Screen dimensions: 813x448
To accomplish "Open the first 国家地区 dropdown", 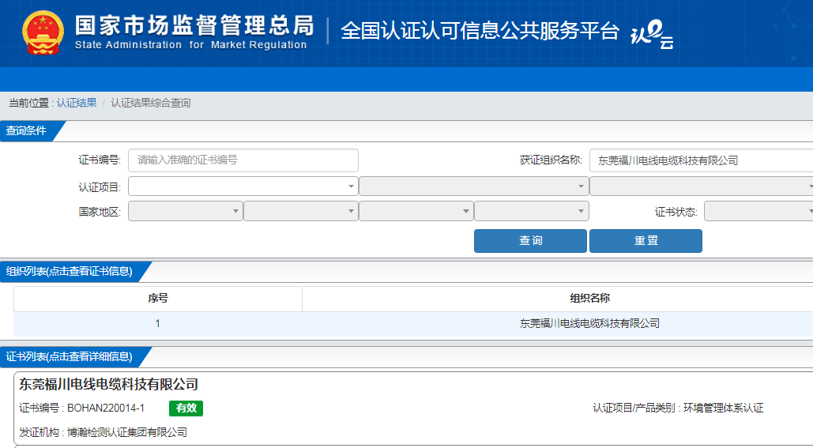I will click(186, 211).
